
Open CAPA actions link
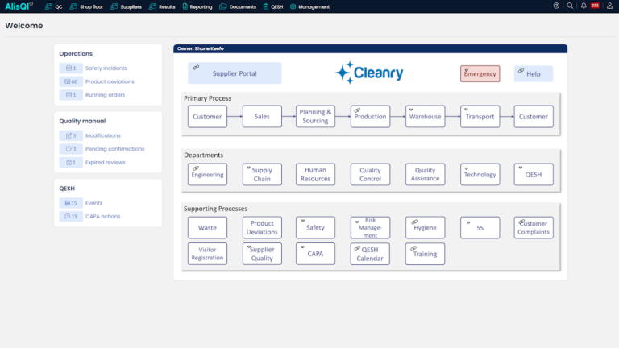tap(102, 217)
